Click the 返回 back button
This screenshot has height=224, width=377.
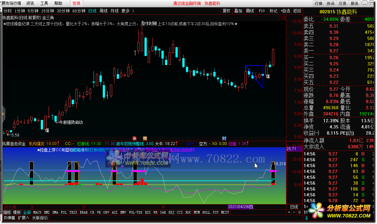[x=297, y=11]
